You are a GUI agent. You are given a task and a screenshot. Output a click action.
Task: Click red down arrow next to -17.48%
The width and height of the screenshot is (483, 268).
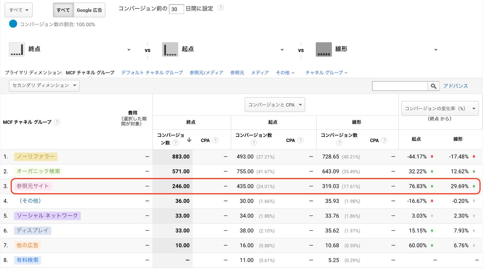(474, 157)
